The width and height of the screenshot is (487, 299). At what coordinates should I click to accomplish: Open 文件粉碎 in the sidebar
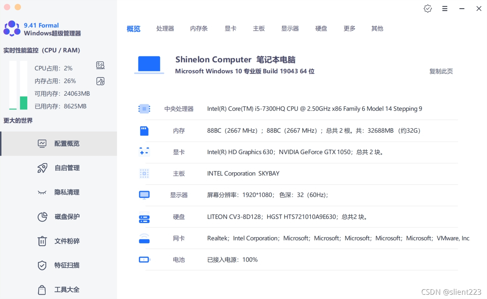(58, 241)
